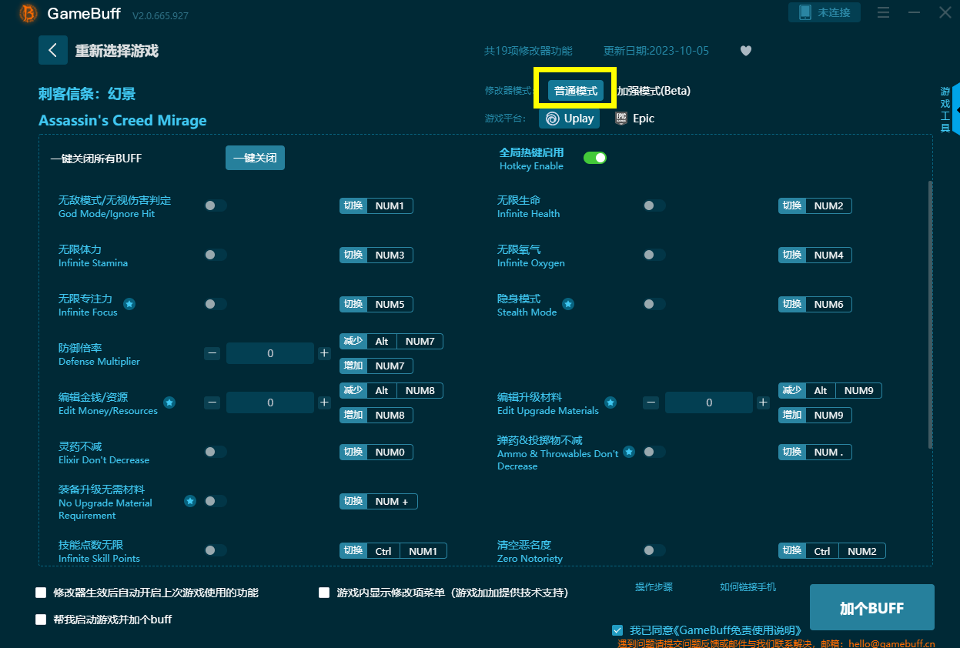Select the 普通模式 normal mode tab

576,91
